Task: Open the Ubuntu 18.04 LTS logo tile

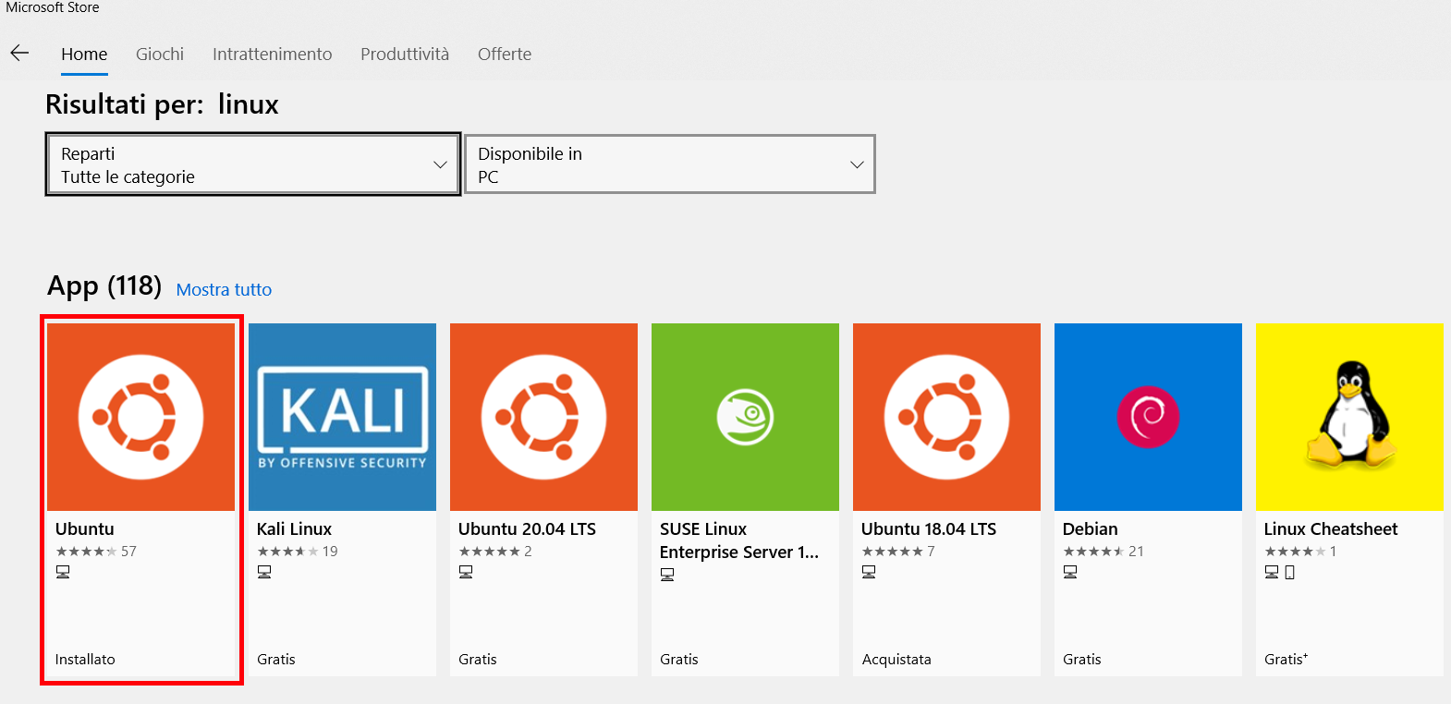Action: coord(946,417)
